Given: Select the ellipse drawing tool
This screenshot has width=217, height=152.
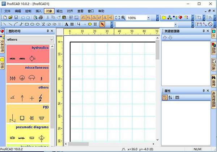Looking at the screenshot, I should click(x=38, y=24).
